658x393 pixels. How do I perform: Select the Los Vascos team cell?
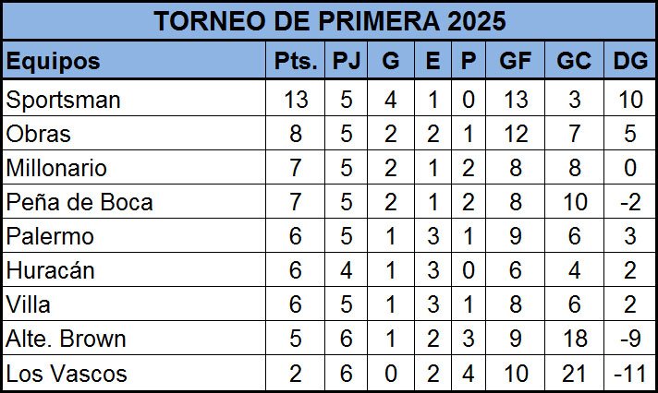click(x=134, y=373)
